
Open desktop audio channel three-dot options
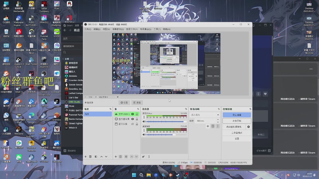144,130
